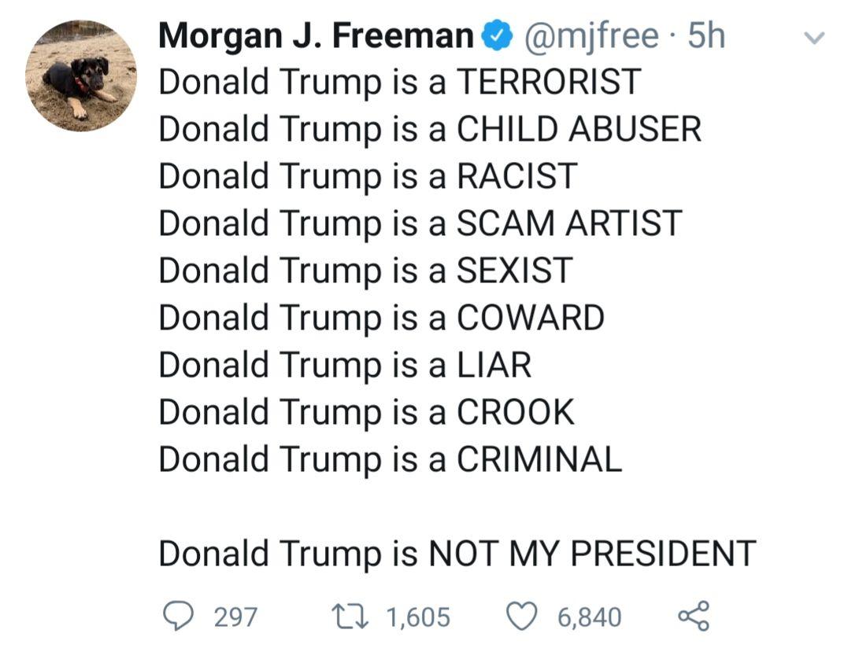Click the 6,840 likes count
This screenshot has height=648, width=844.
[x=590, y=617]
